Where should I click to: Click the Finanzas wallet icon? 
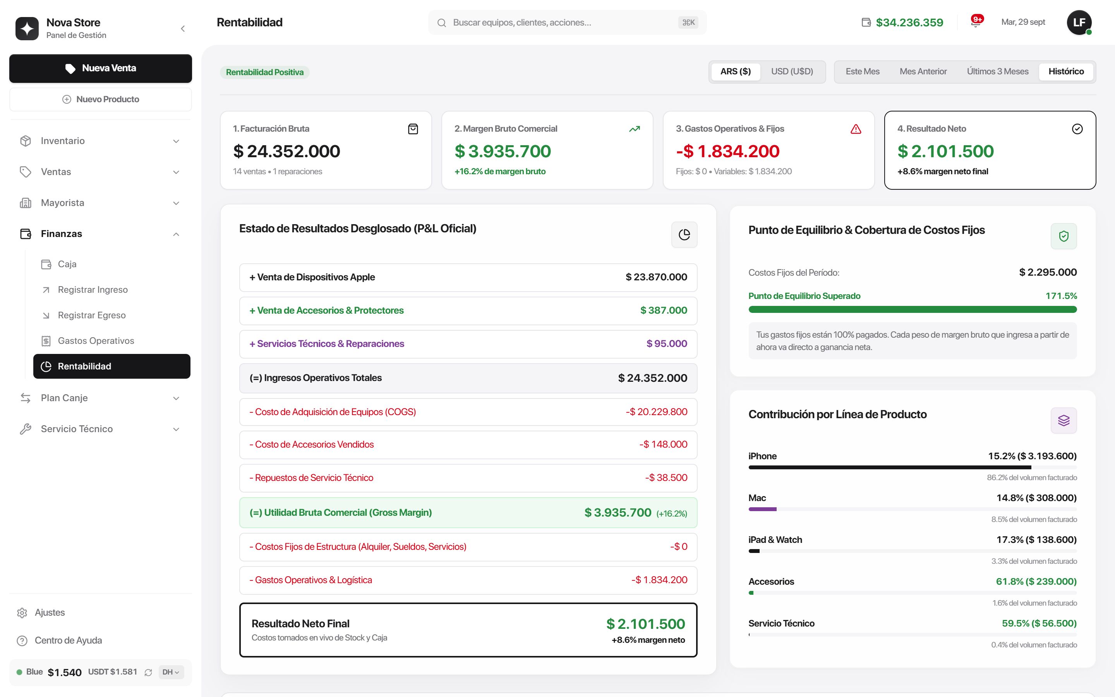26,234
